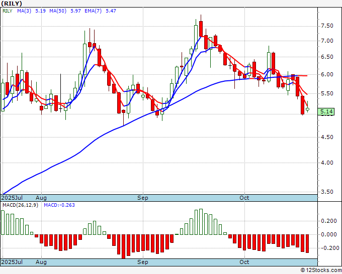Click the 6.00 price axis label

click(x=327, y=74)
